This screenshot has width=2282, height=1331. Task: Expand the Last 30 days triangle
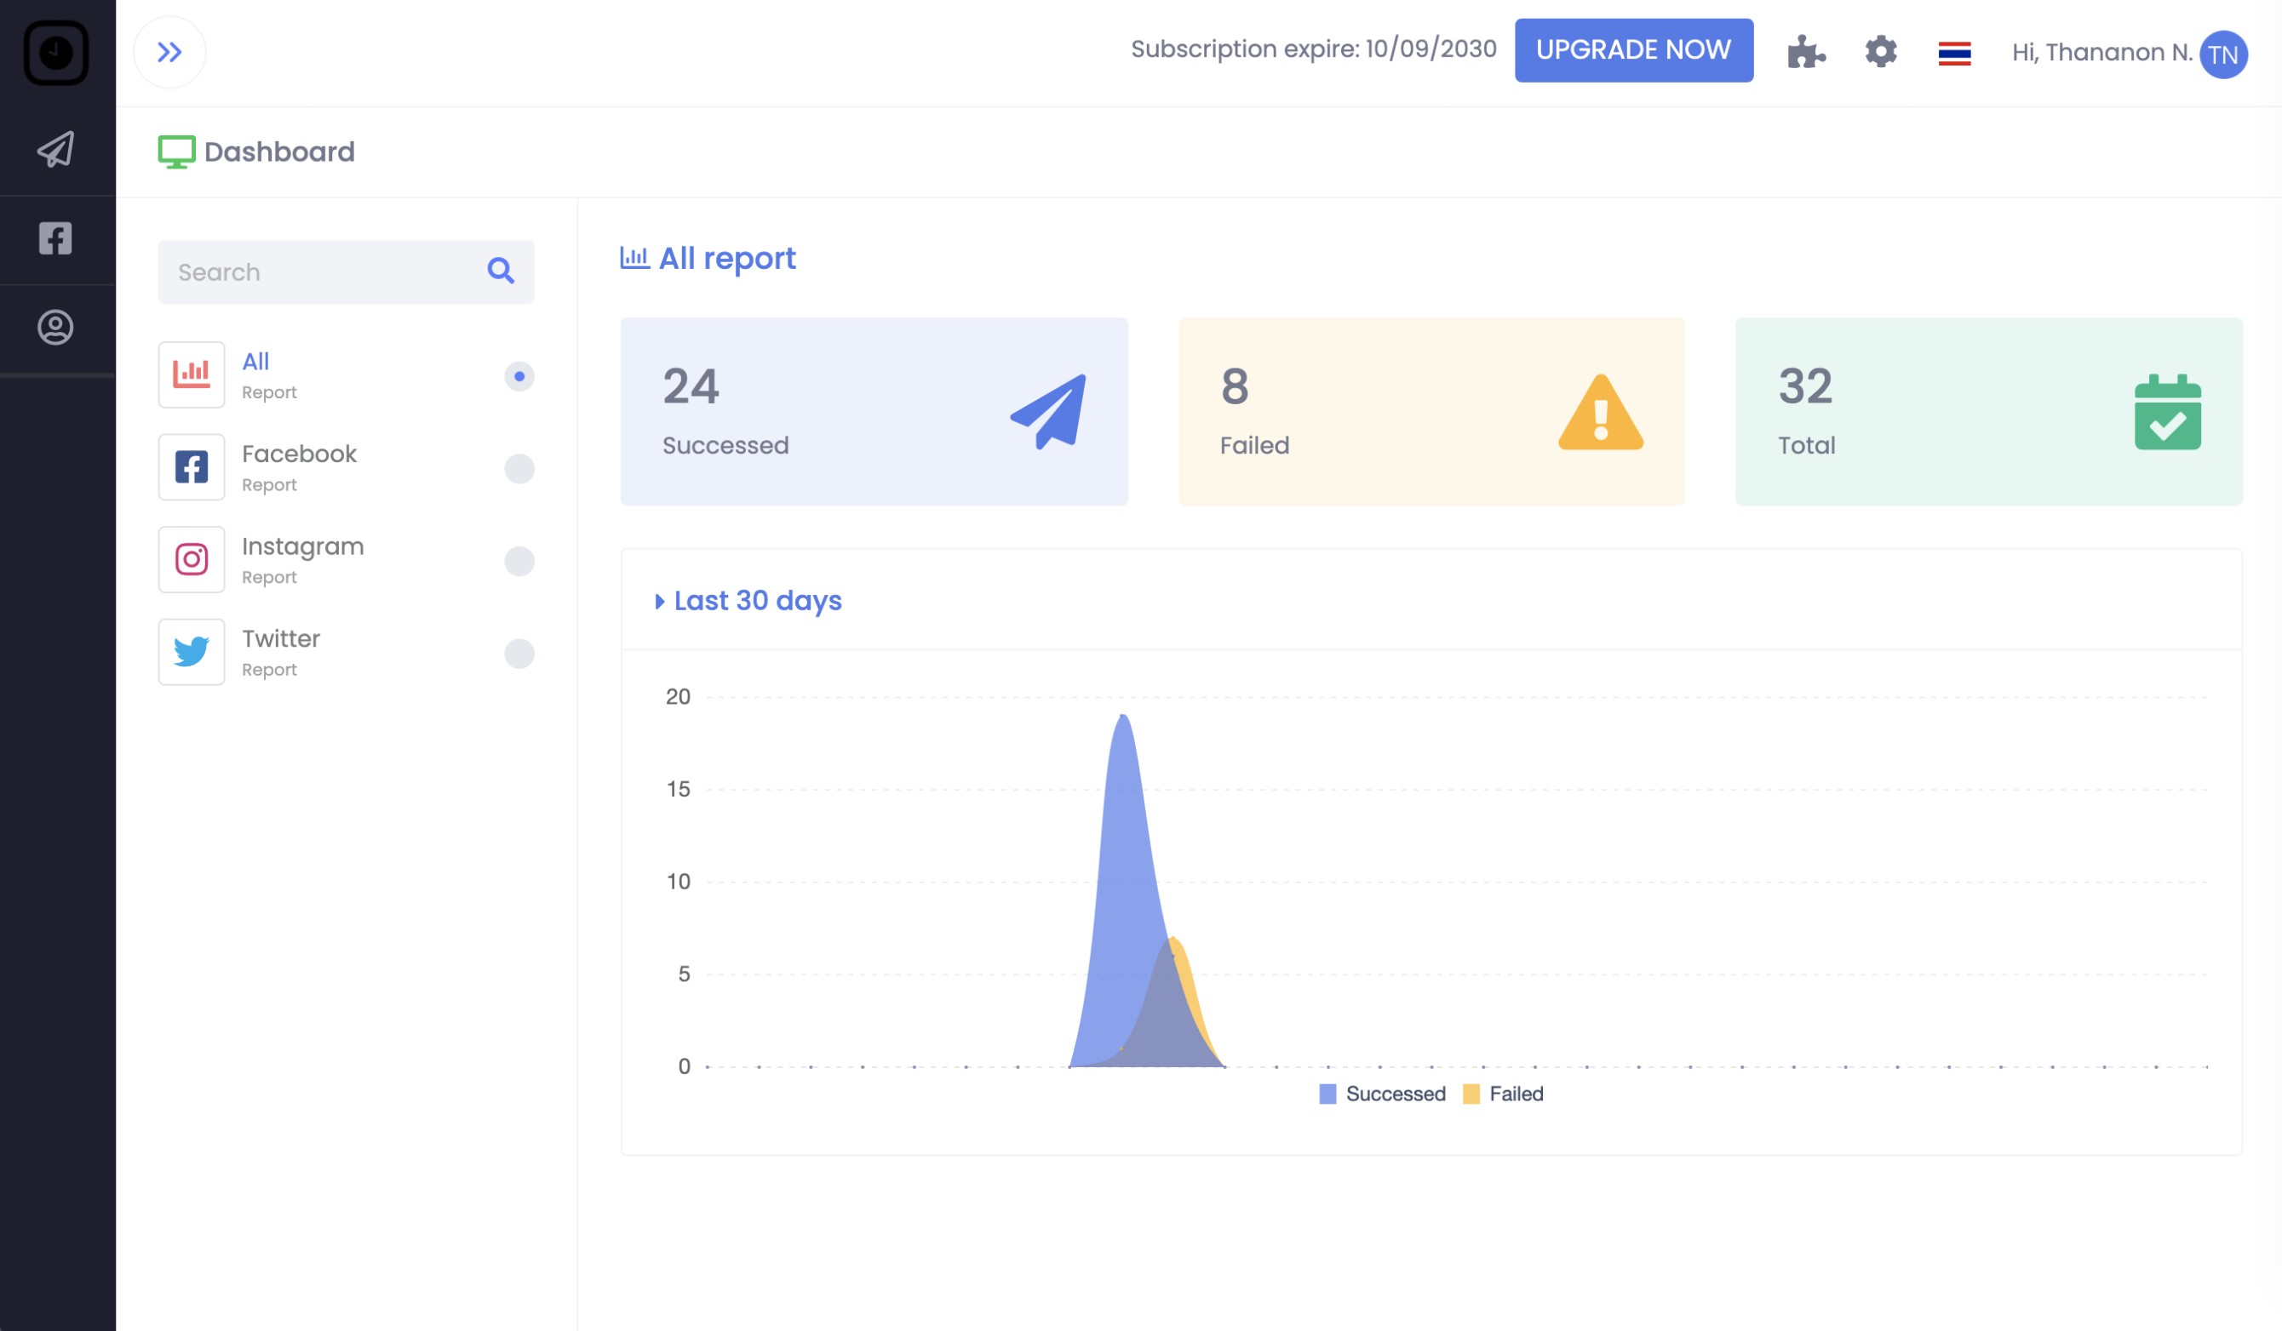[x=659, y=602]
